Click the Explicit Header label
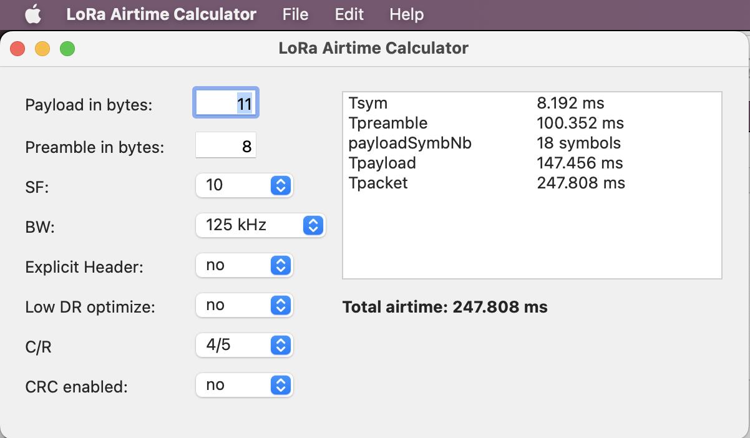Screen dimensions: 750x438 84,267
